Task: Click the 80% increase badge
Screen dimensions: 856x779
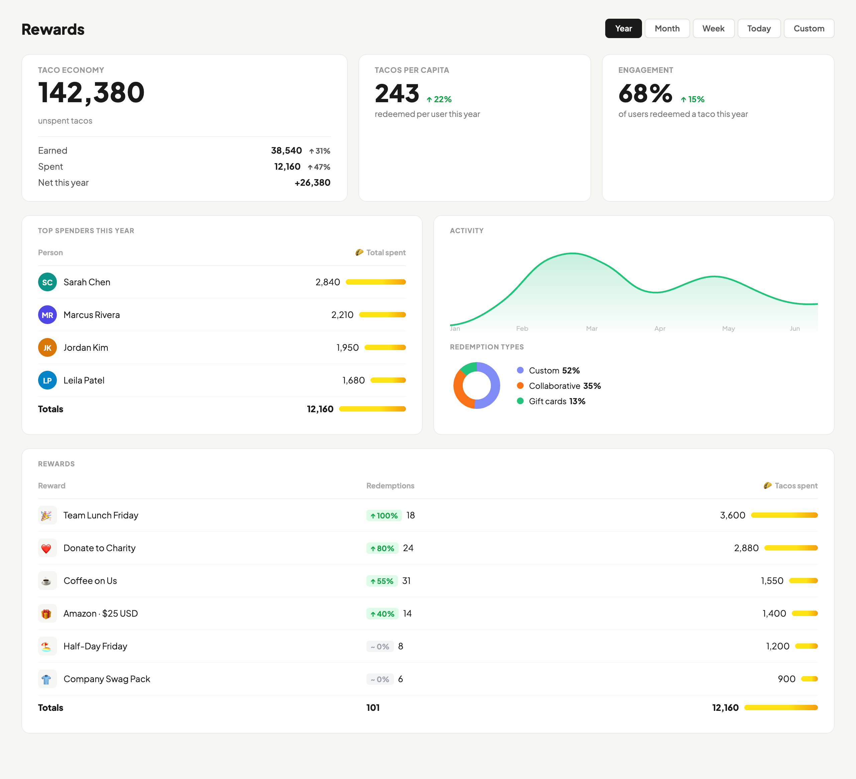Action: 382,548
